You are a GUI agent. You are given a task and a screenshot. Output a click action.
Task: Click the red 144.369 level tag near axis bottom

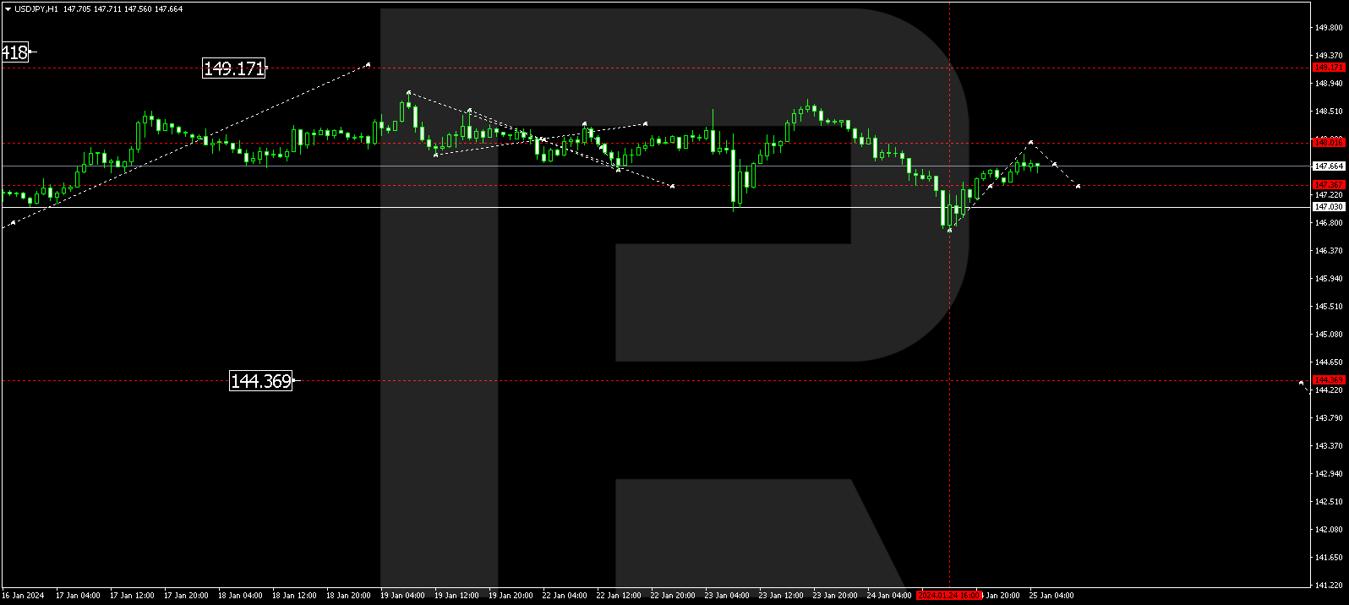1329,380
